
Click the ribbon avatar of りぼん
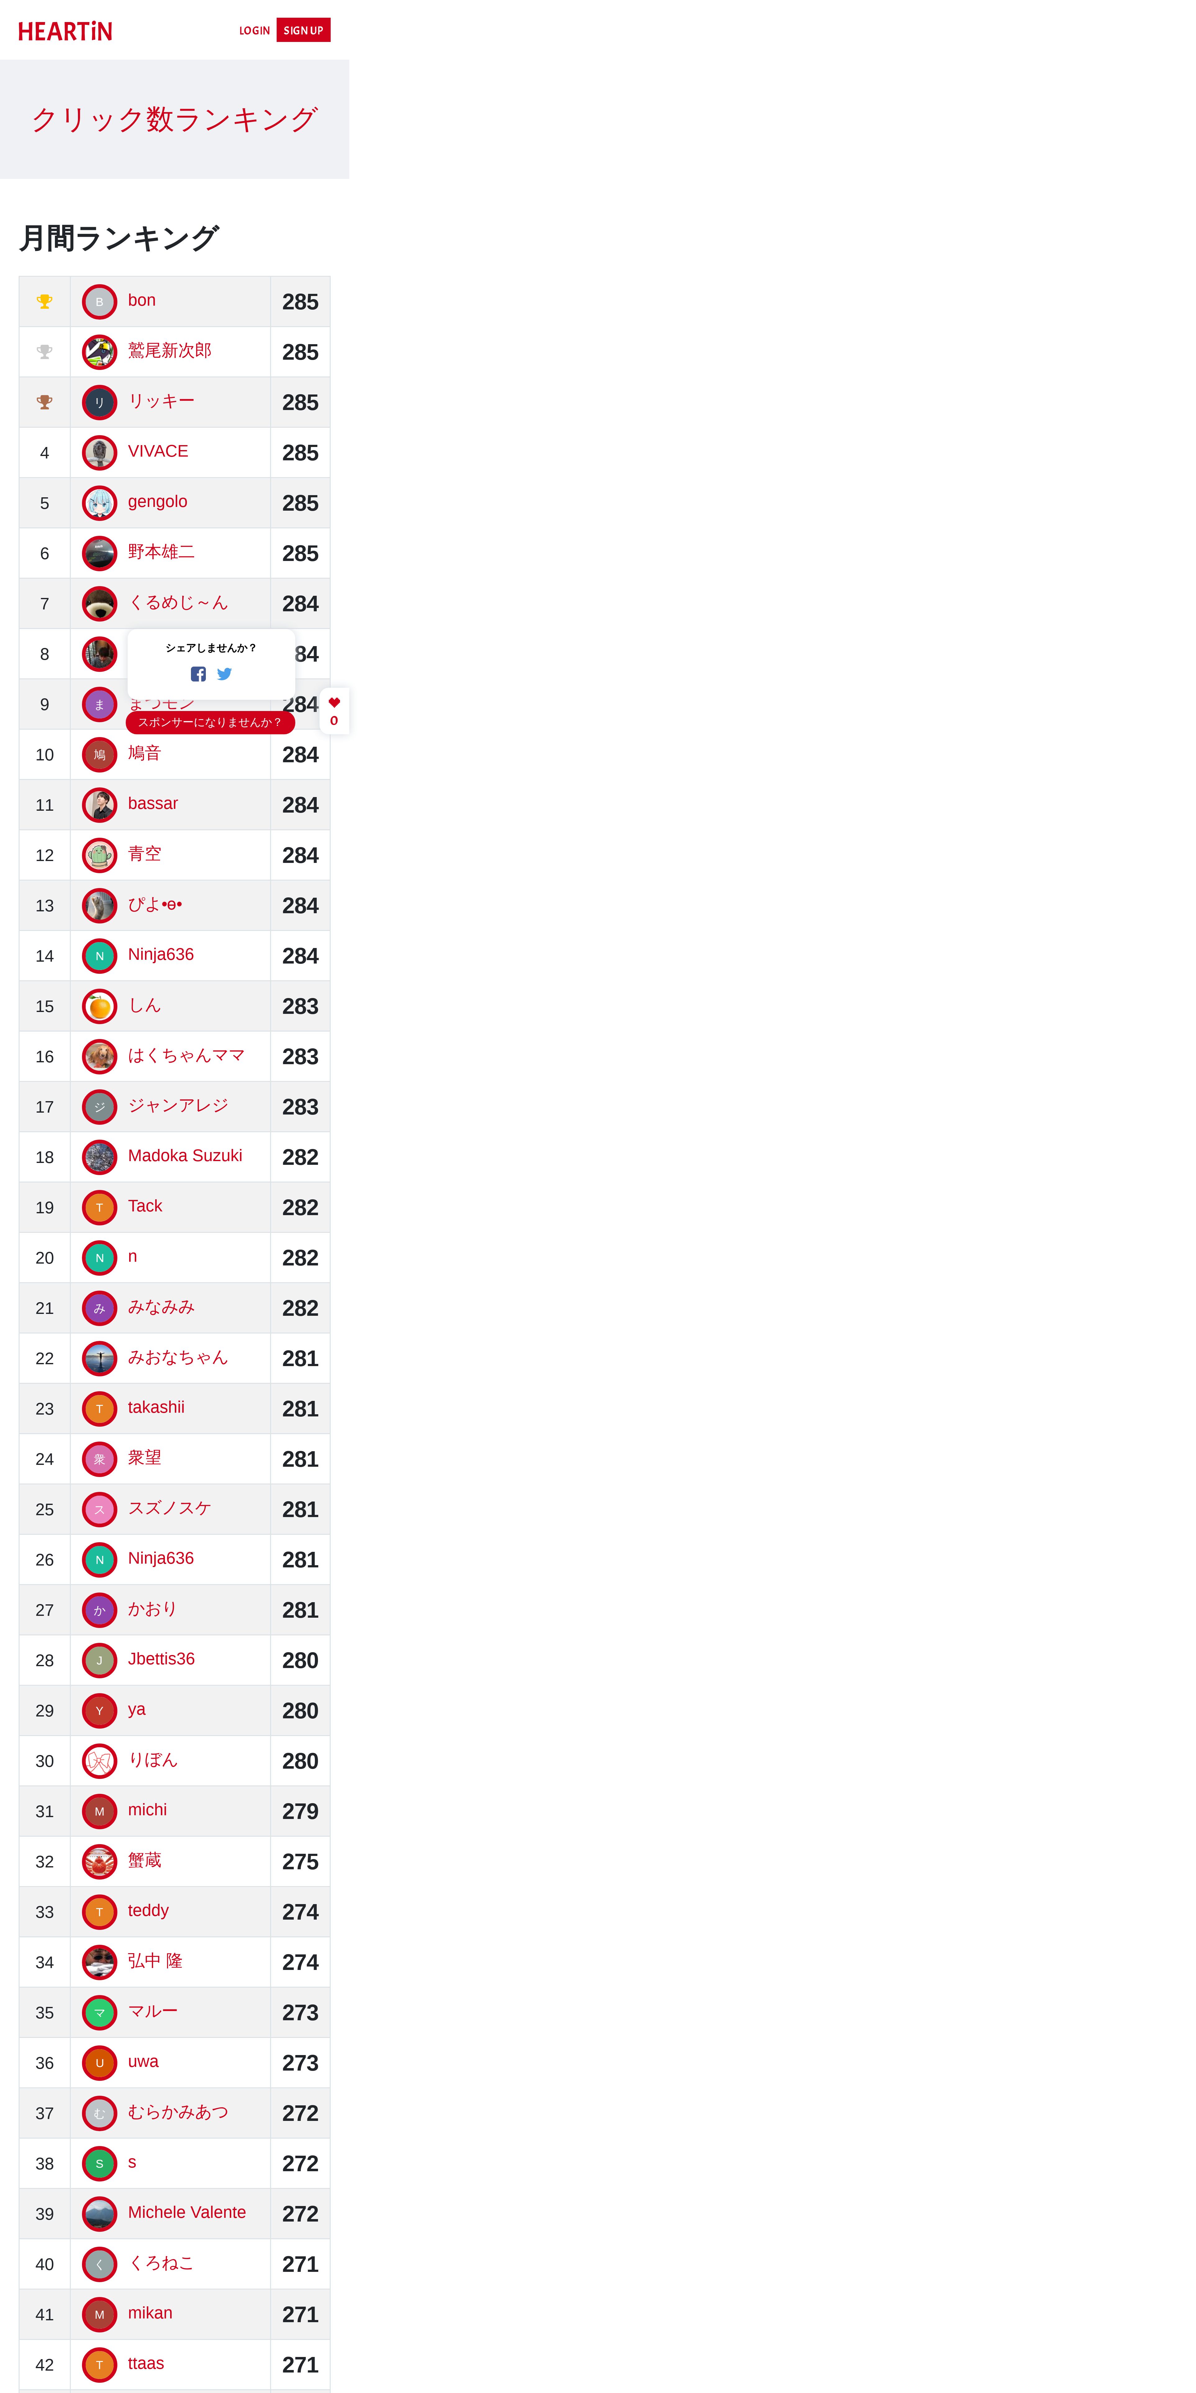pos(99,1760)
